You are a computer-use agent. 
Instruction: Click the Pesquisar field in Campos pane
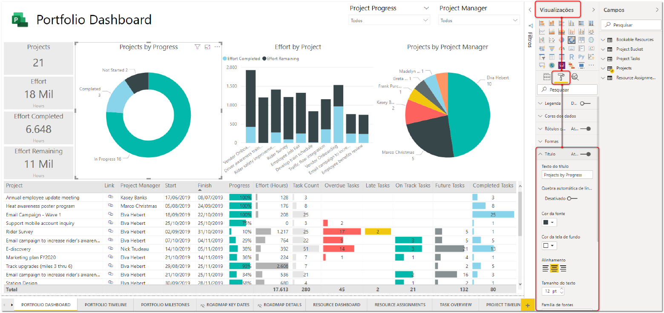pyautogui.click(x=631, y=25)
